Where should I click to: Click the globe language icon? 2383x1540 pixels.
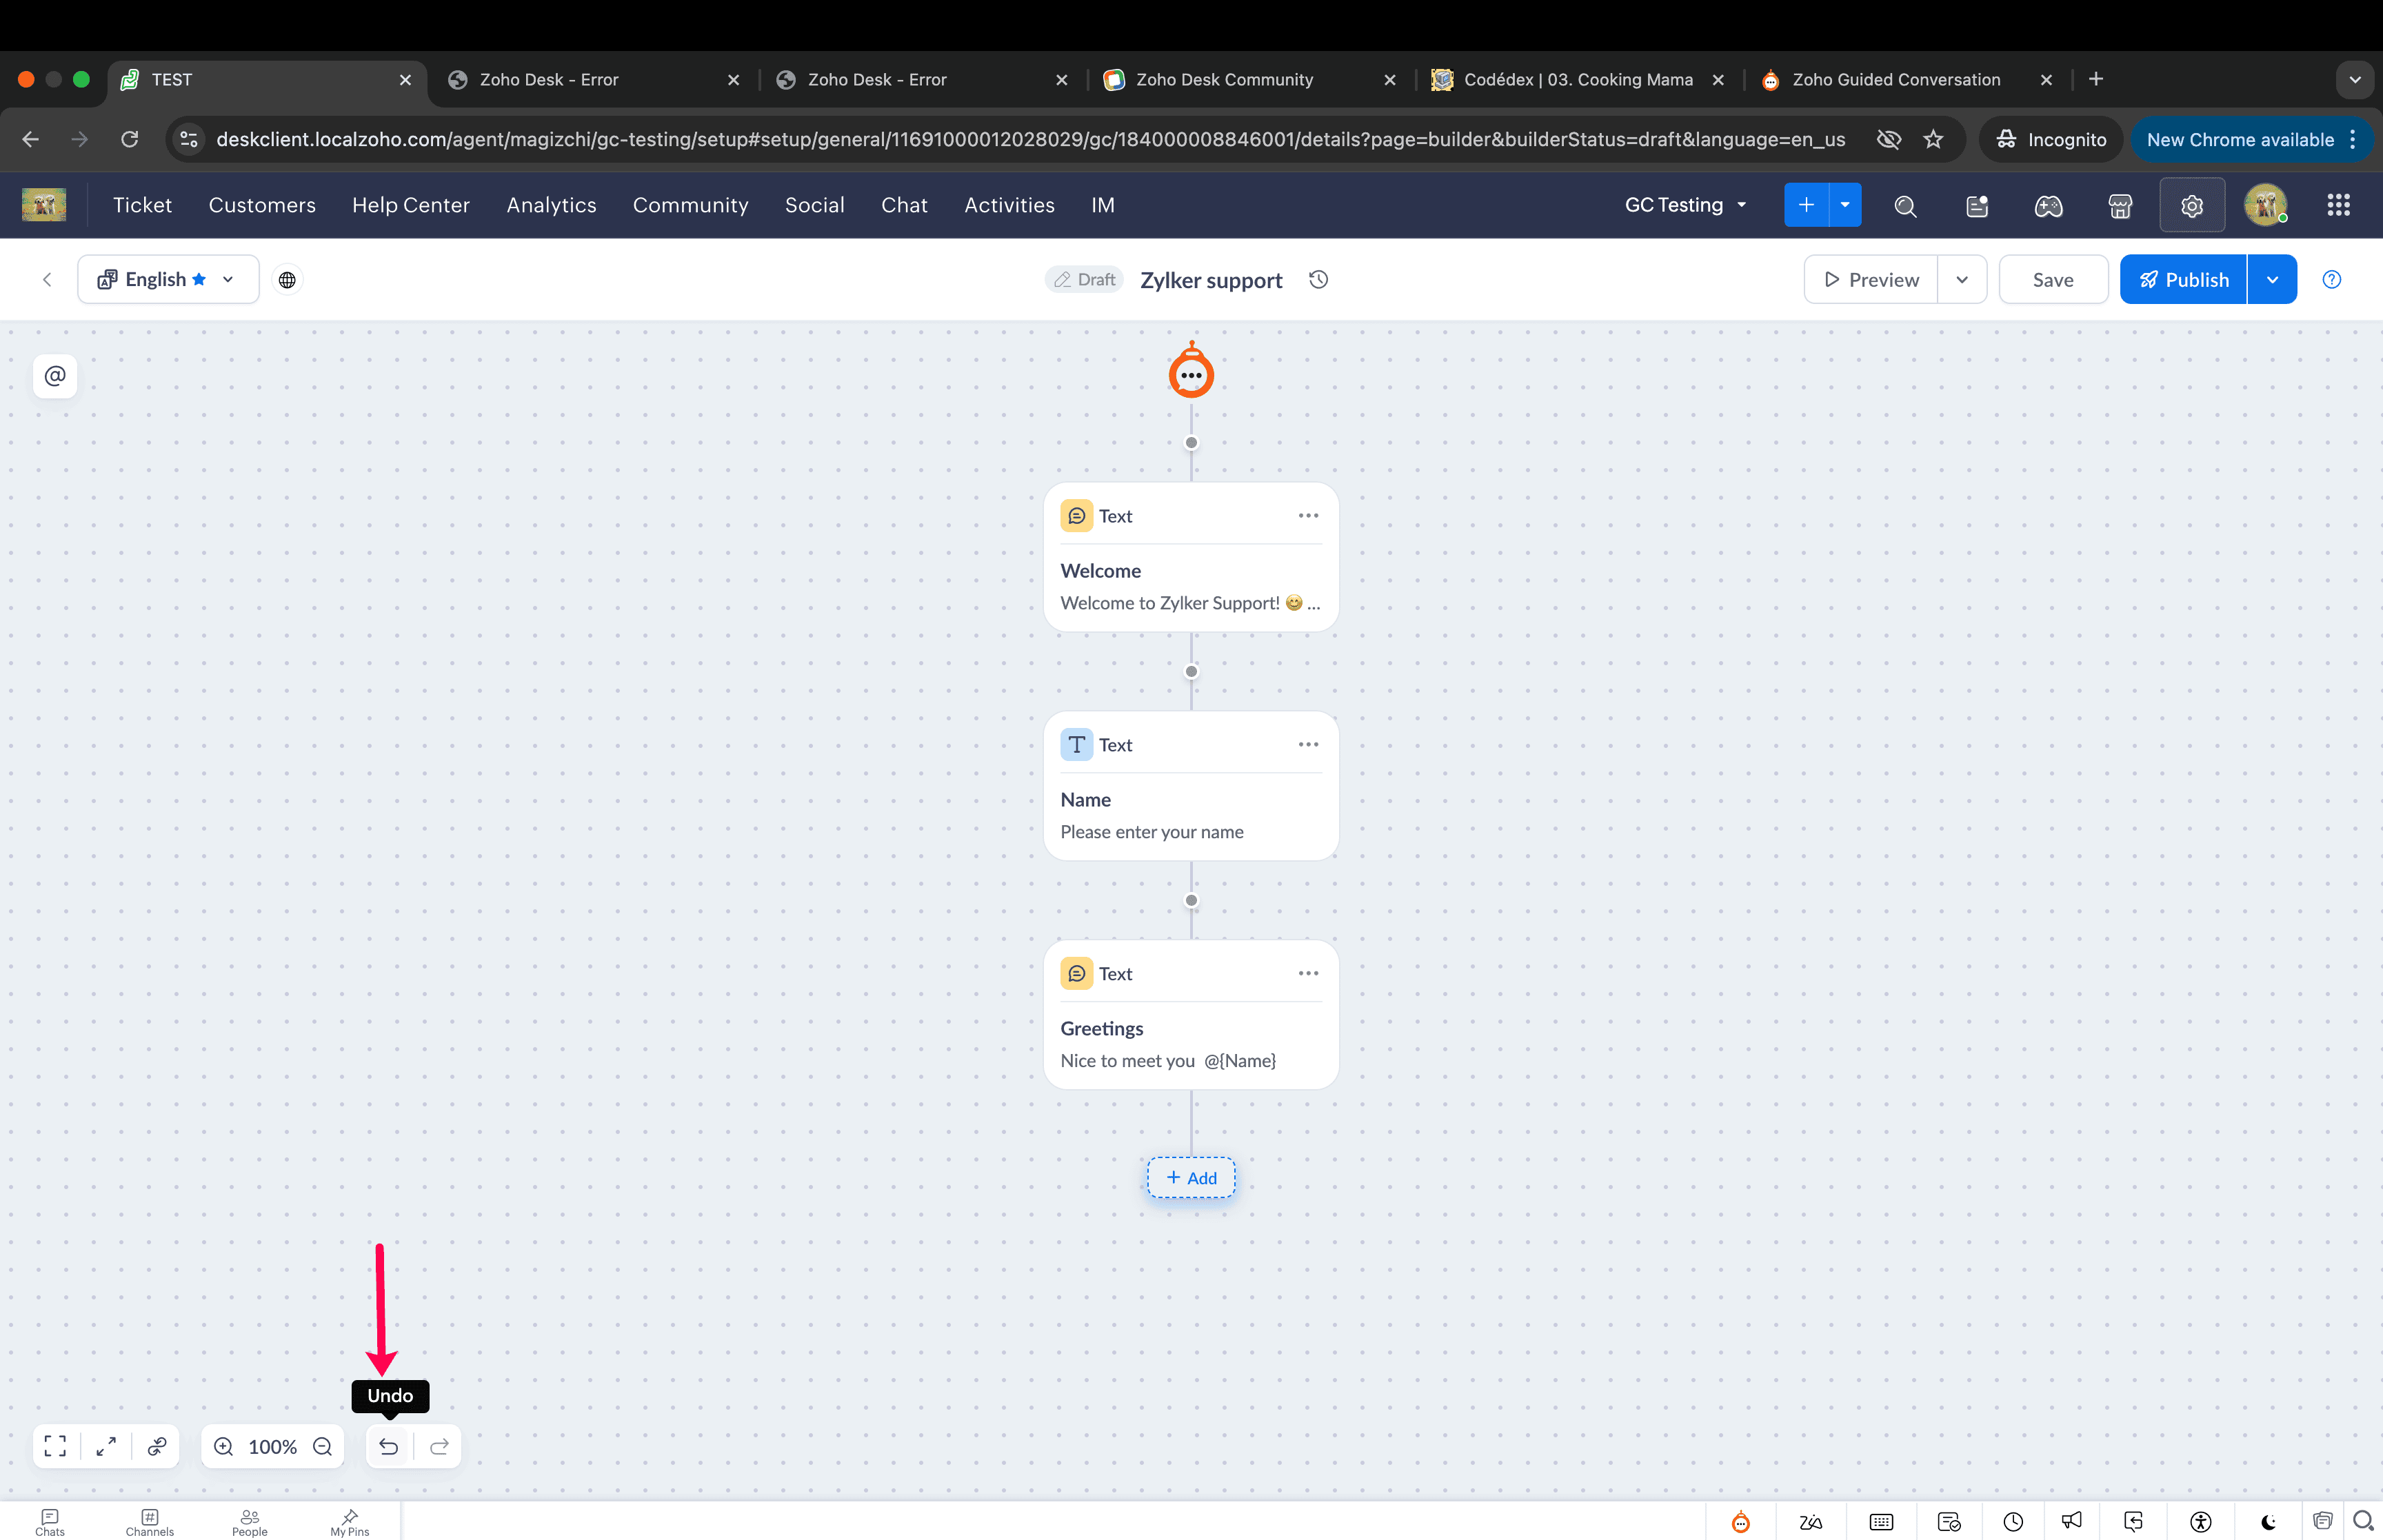(x=287, y=280)
